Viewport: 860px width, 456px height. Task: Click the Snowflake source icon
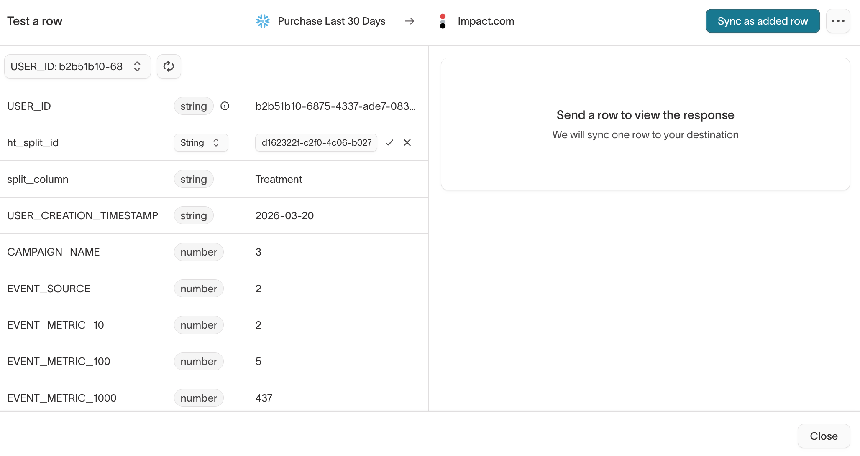(x=263, y=21)
